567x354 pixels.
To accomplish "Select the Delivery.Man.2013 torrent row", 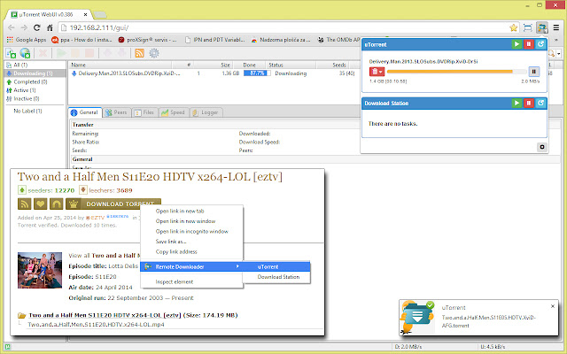I will (214, 73).
